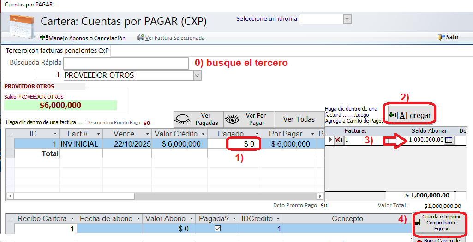473x242 pixels.
Task: Toggle the Pagada? checkbox in receipt row
Action: pos(217,229)
